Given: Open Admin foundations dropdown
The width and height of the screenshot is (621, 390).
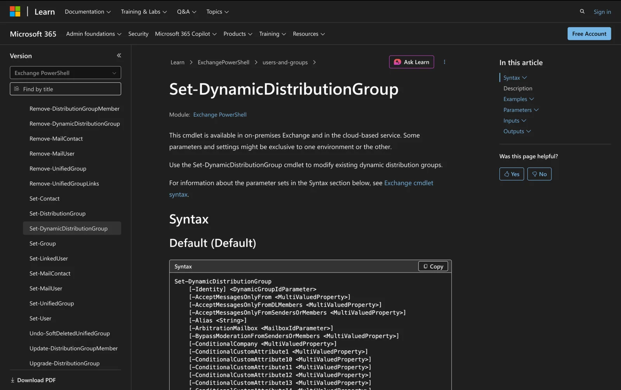Looking at the screenshot, I should (x=94, y=34).
